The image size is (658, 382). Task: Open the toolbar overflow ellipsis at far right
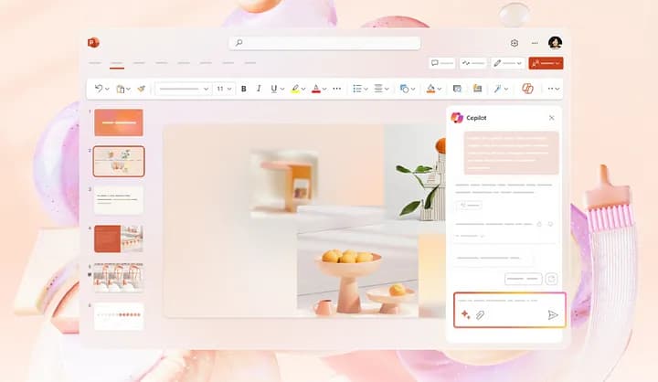click(554, 89)
